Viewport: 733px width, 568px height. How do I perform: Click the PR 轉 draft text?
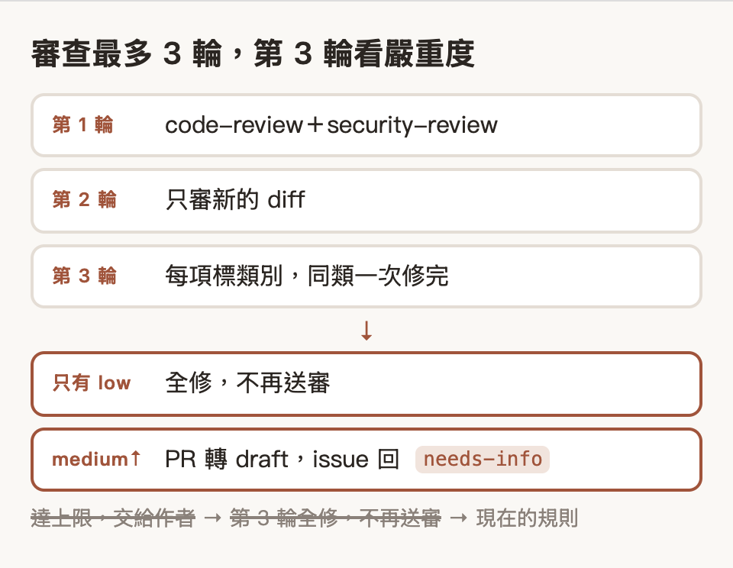227,459
